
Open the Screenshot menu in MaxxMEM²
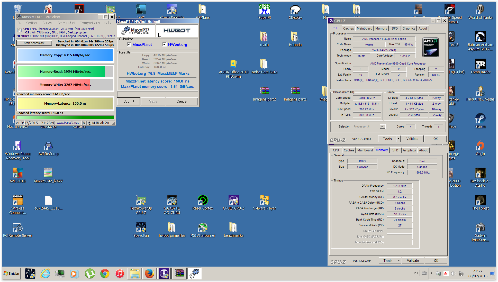click(x=66, y=23)
